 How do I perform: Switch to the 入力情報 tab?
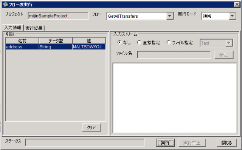[x=13, y=28]
